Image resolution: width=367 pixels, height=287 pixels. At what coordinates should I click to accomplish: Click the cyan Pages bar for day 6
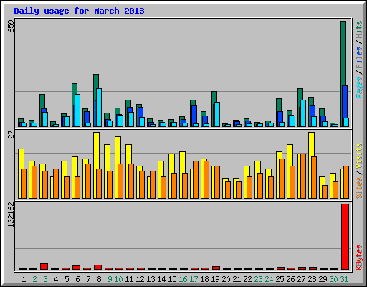click(77, 110)
